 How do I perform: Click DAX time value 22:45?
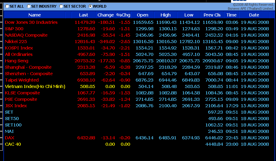tap(232, 138)
